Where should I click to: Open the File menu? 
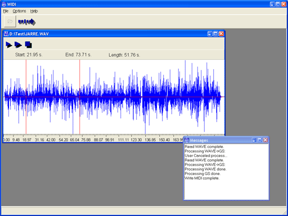(6, 11)
